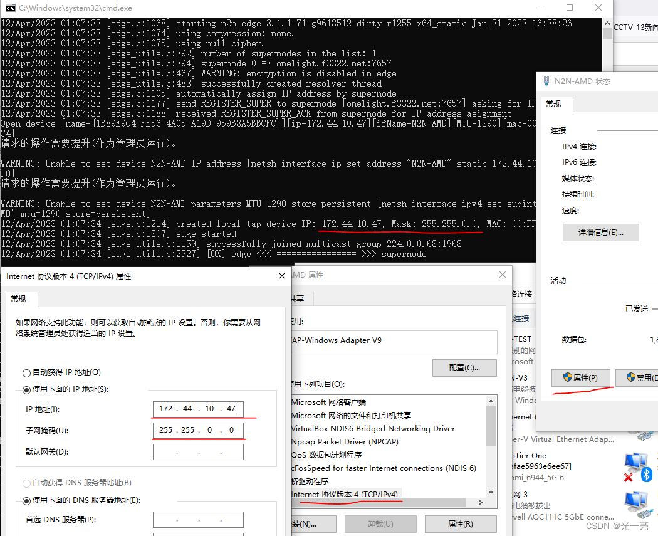
Task: Click the cmd window scrollbar thumb
Action: pyautogui.click(x=607, y=34)
